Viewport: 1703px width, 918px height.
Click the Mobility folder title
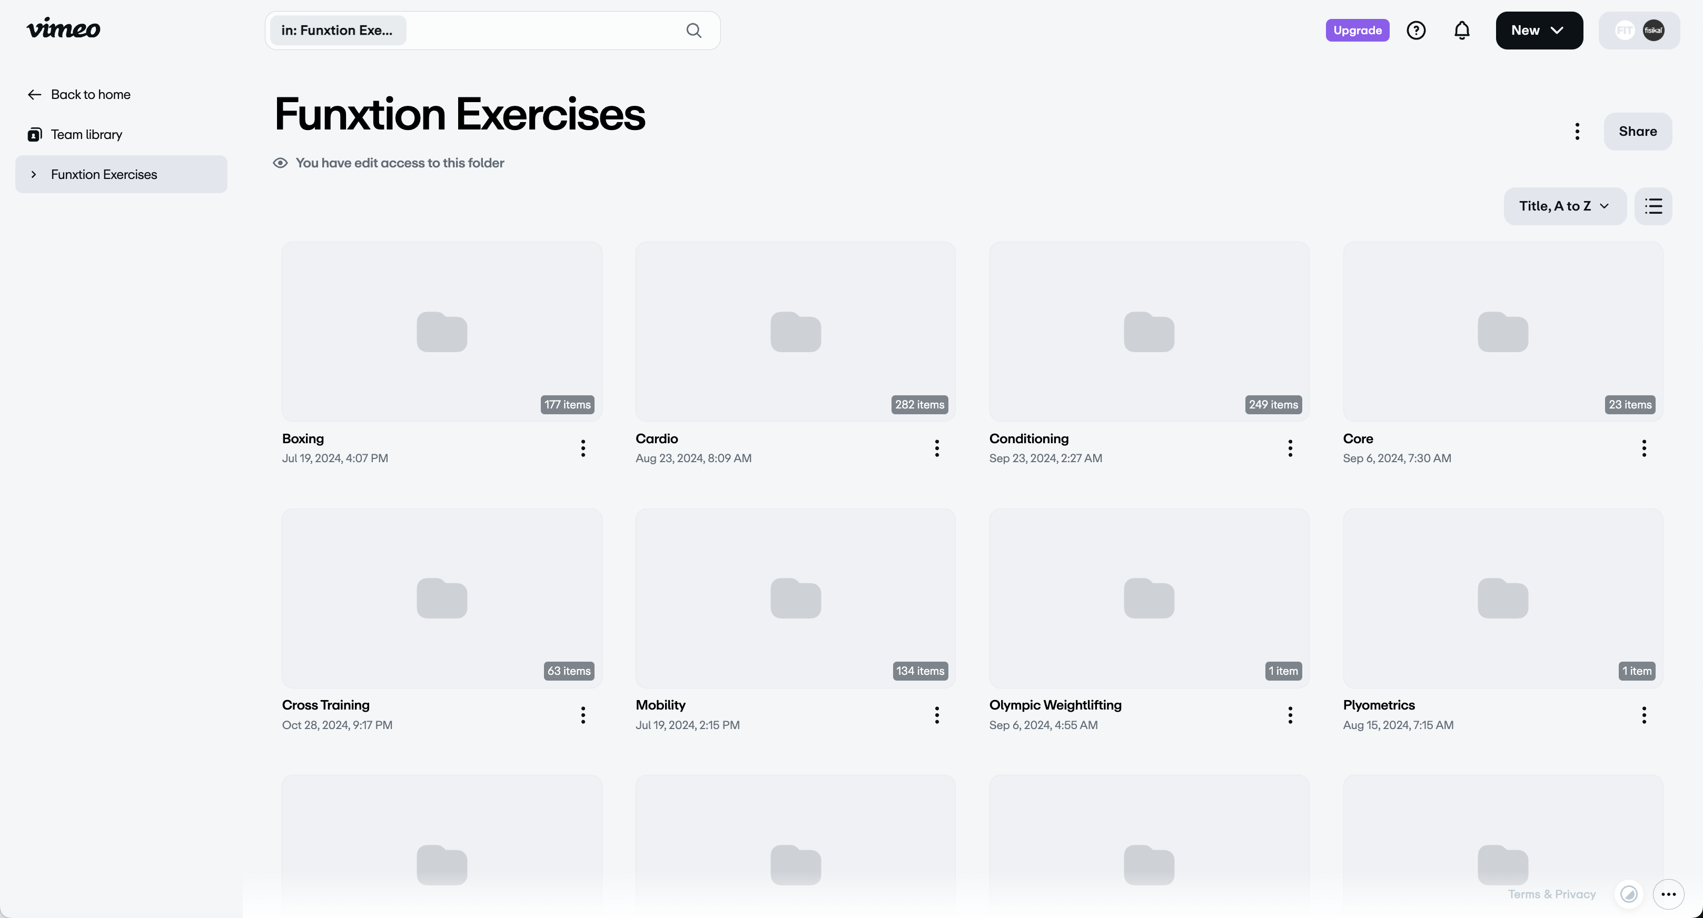pos(660,705)
